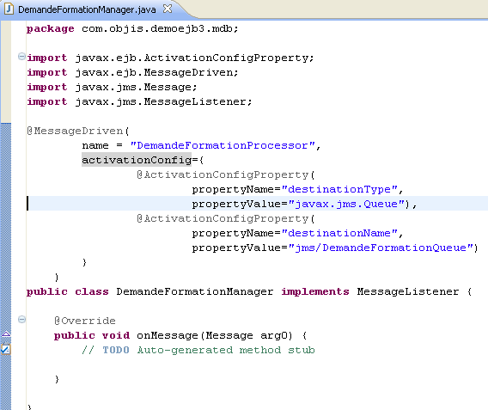The height and width of the screenshot is (410, 488).
Task: Click the onMessage method name
Action: click(x=168, y=335)
